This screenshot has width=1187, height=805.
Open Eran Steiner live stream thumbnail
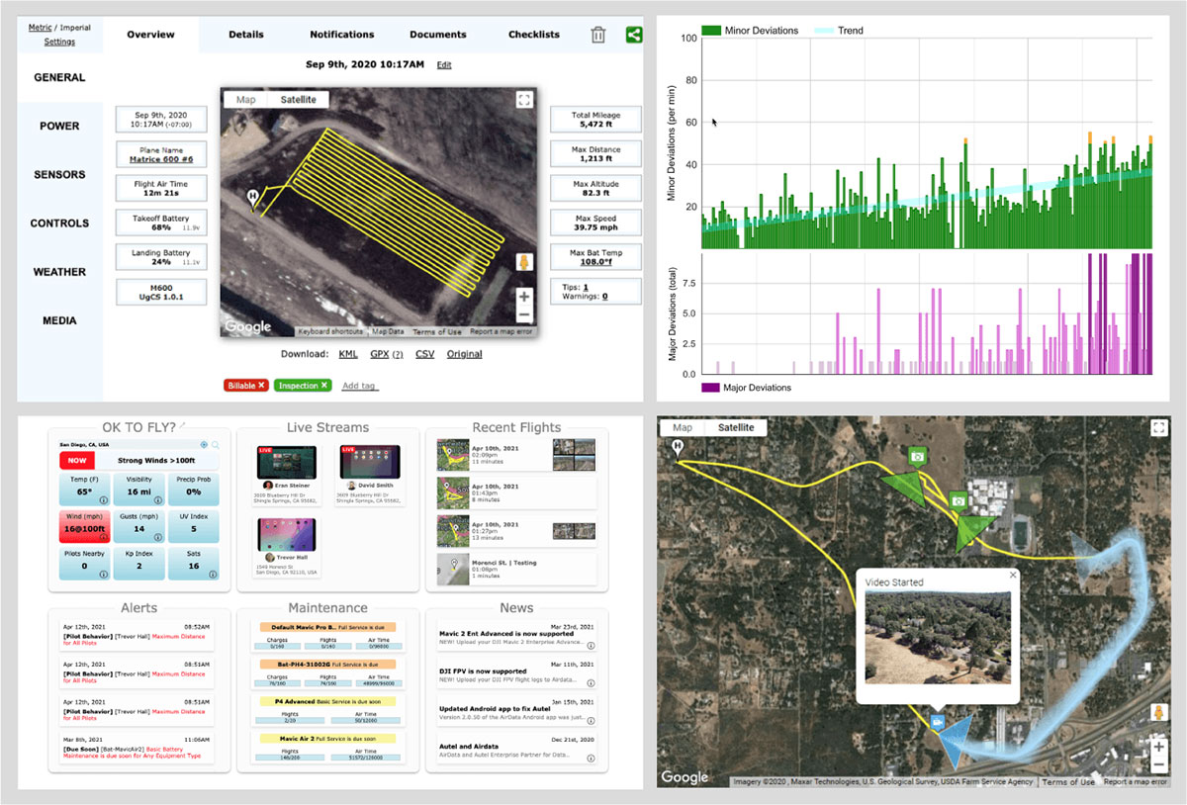point(286,462)
